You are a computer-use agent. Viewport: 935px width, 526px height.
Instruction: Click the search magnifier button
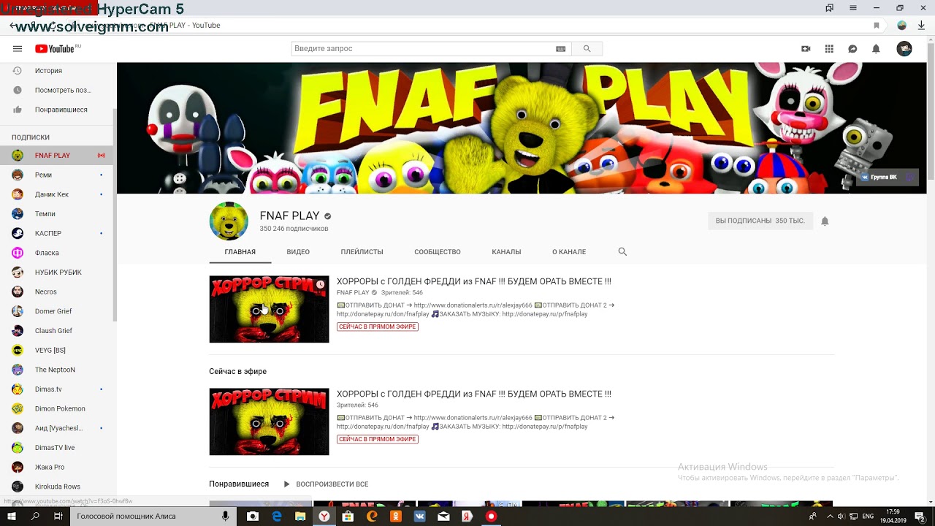[x=587, y=49]
